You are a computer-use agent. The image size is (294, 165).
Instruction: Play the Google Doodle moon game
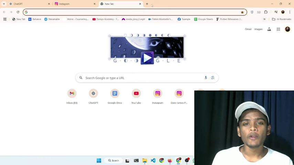[147, 58]
